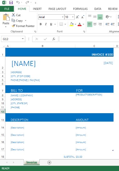119x171 pixels.
Task: Apply the yellow Fill Color
Action: point(72,24)
